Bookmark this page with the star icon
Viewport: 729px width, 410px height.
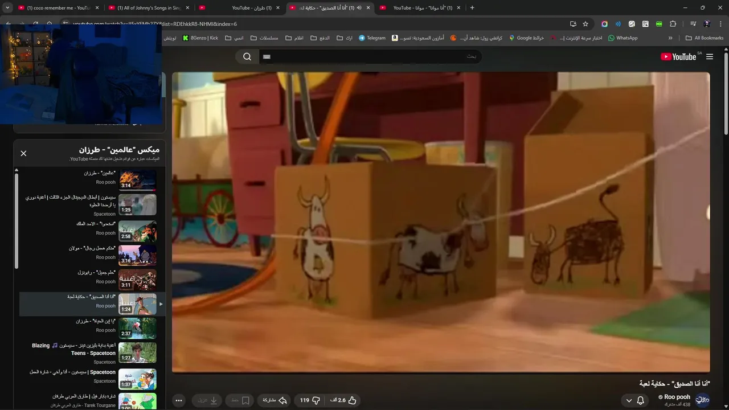pyautogui.click(x=585, y=24)
